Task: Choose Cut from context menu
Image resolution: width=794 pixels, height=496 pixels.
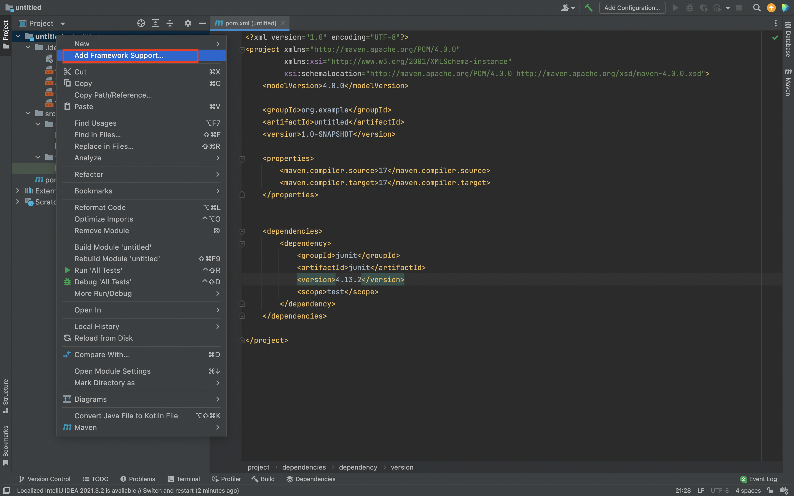Action: pyautogui.click(x=141, y=72)
